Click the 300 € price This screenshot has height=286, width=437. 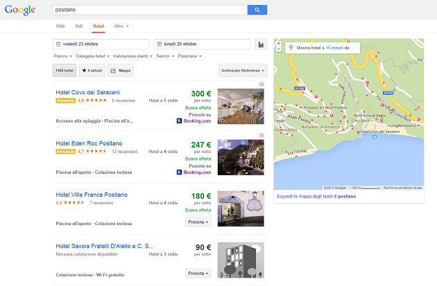[201, 93]
